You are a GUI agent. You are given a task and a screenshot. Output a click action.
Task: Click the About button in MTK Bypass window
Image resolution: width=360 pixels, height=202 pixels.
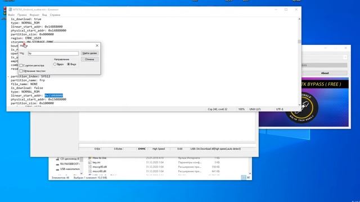click(x=325, y=73)
